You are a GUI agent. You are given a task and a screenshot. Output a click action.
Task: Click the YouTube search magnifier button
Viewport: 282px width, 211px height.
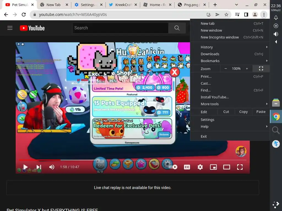coord(177,28)
